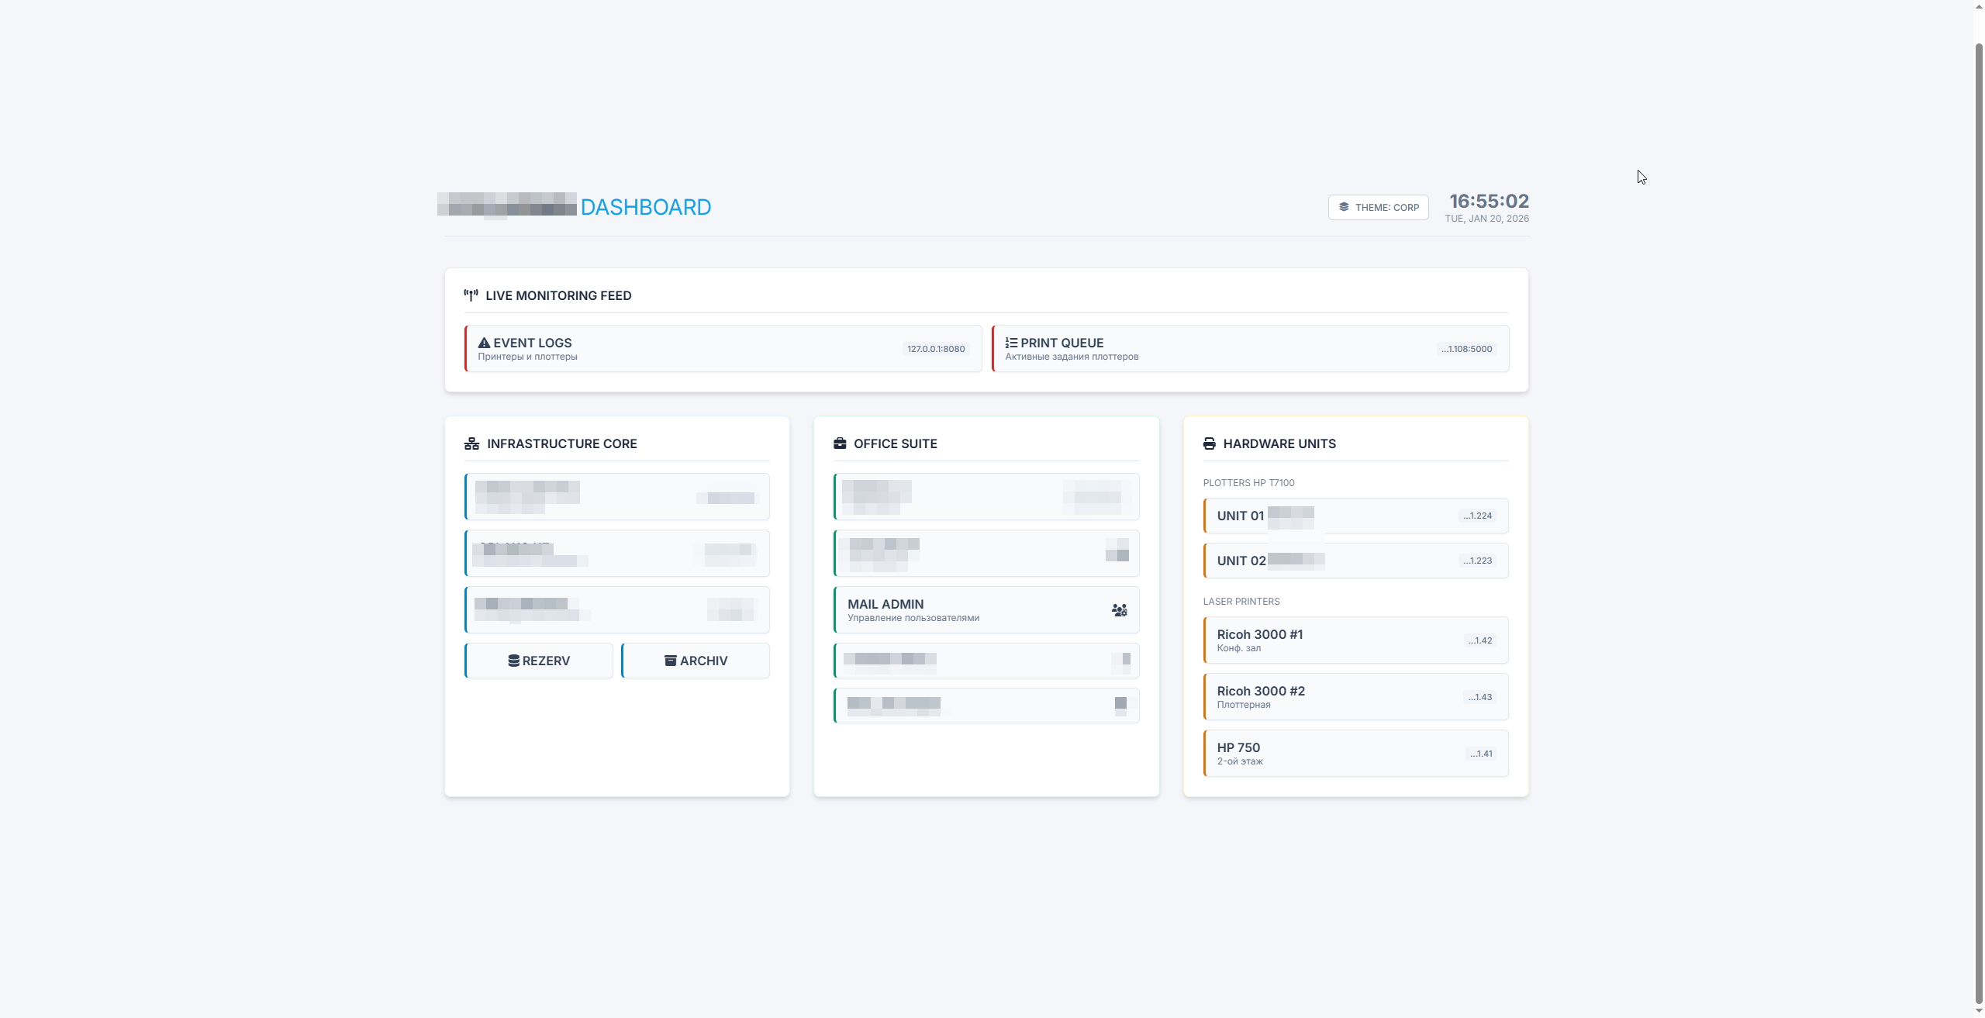Click the ...1.41 address tag

pos(1481,754)
